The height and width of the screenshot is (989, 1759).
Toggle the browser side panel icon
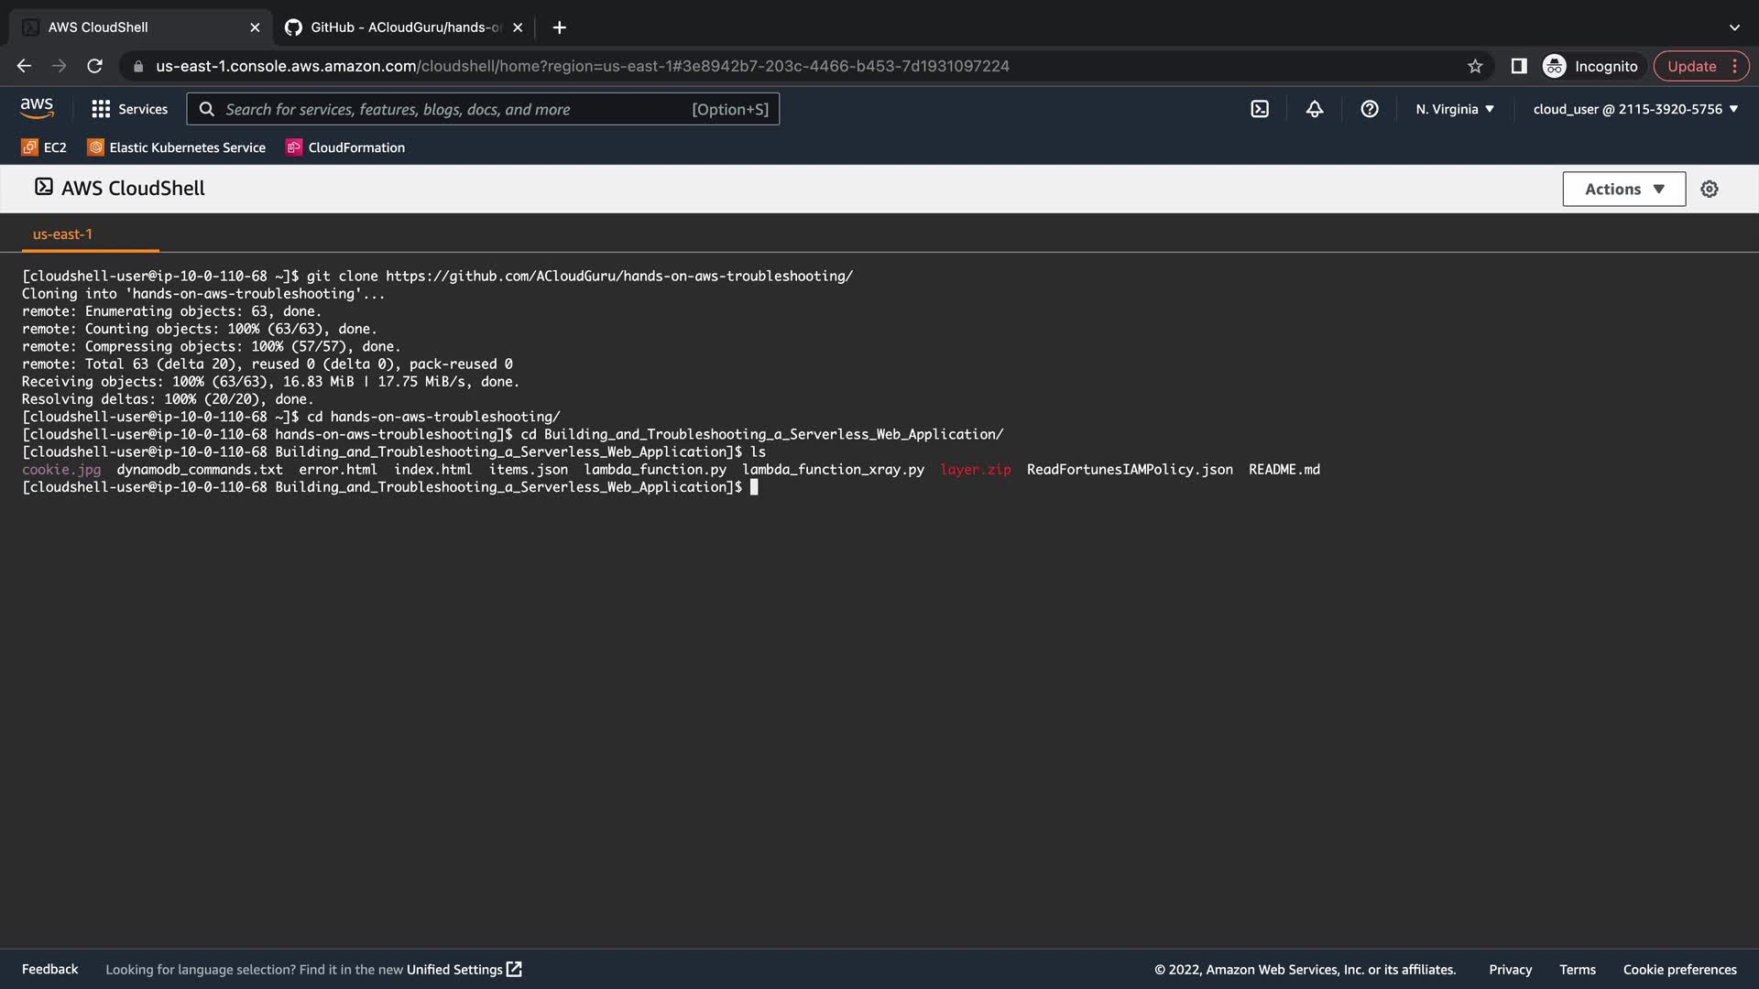point(1519,66)
